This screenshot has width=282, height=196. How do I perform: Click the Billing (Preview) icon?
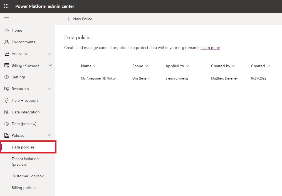(7, 65)
